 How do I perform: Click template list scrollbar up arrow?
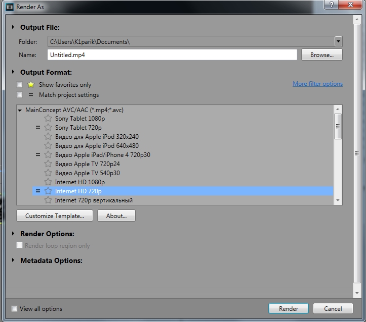click(x=338, y=109)
